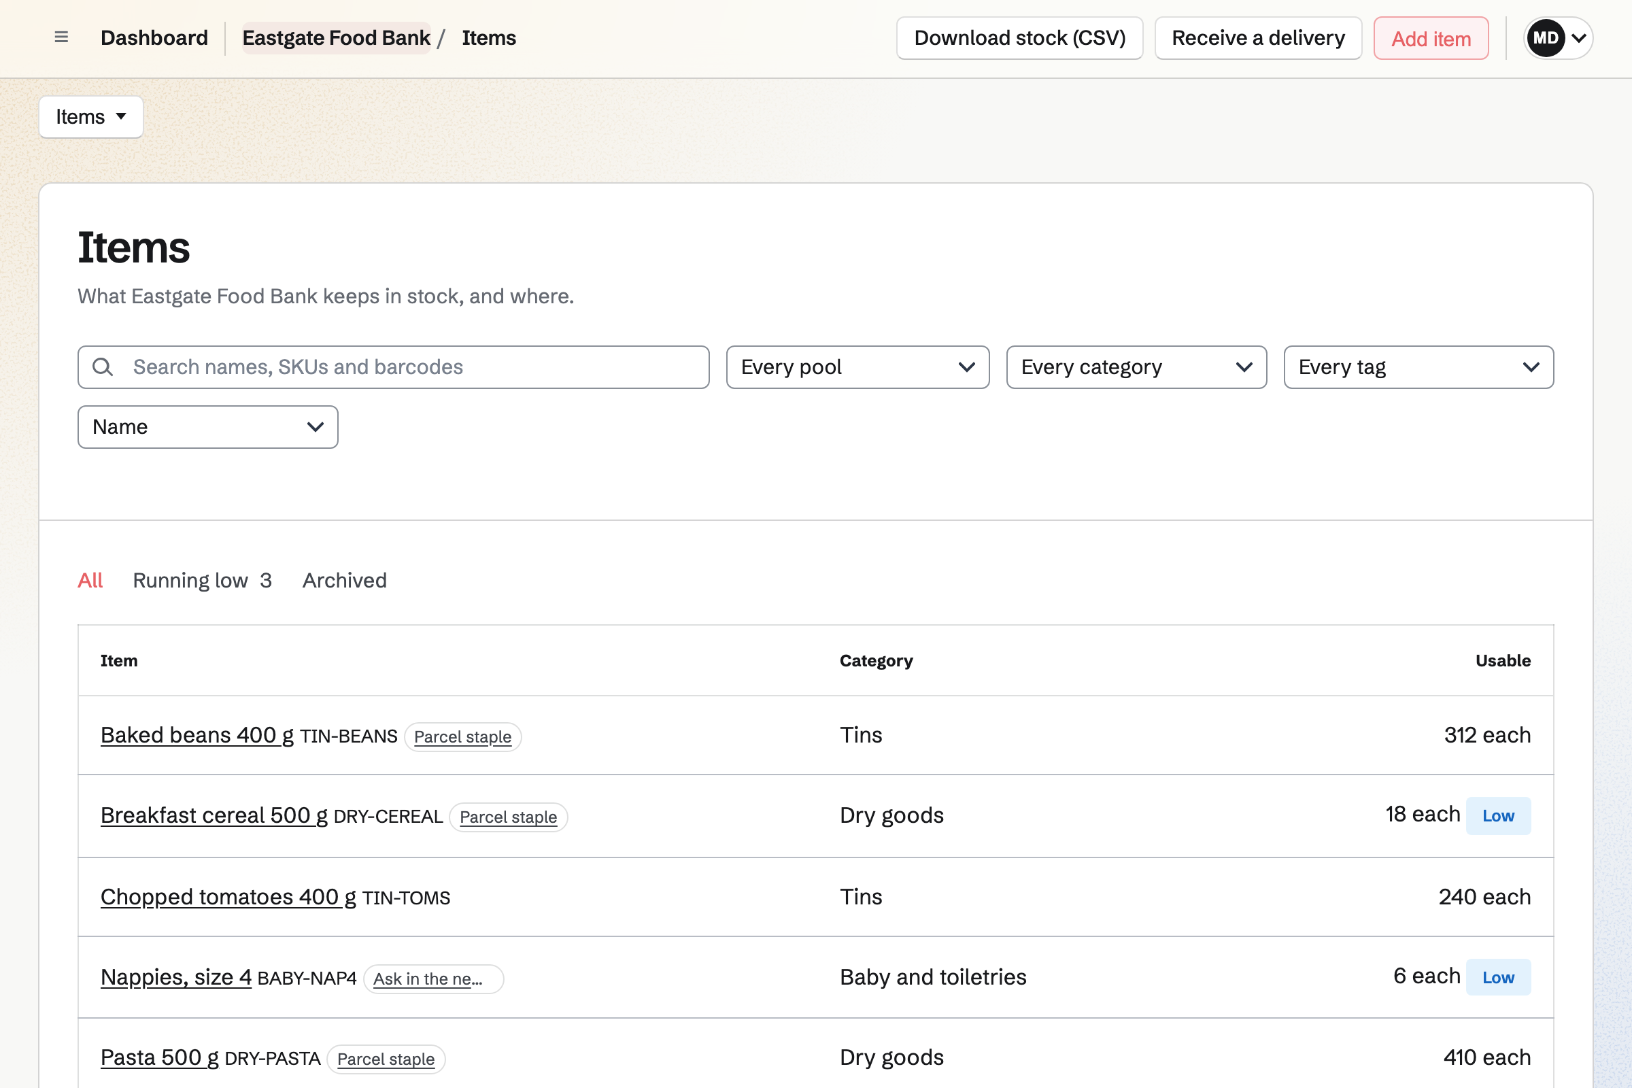1632x1088 pixels.
Task: Click Low badge on Nappies row
Action: [x=1498, y=978]
